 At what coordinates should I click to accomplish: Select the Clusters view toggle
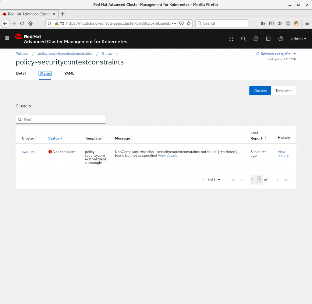260,91
